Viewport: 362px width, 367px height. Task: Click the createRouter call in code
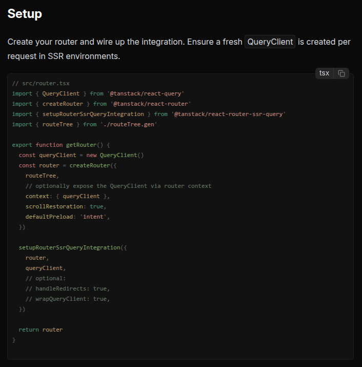pyautogui.click(x=90, y=165)
